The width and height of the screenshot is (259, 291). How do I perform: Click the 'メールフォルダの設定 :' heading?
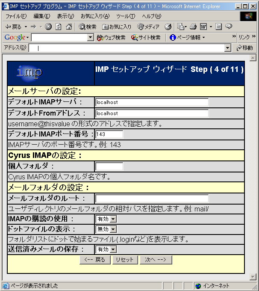pos(49,187)
